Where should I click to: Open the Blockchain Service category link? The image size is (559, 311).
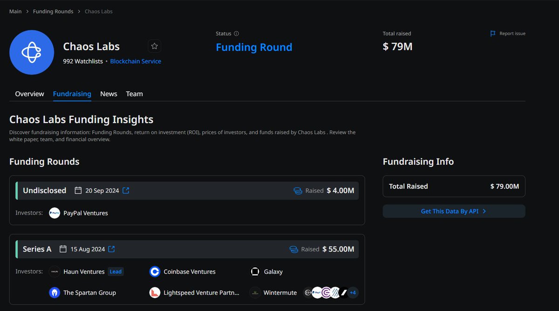pyautogui.click(x=136, y=61)
